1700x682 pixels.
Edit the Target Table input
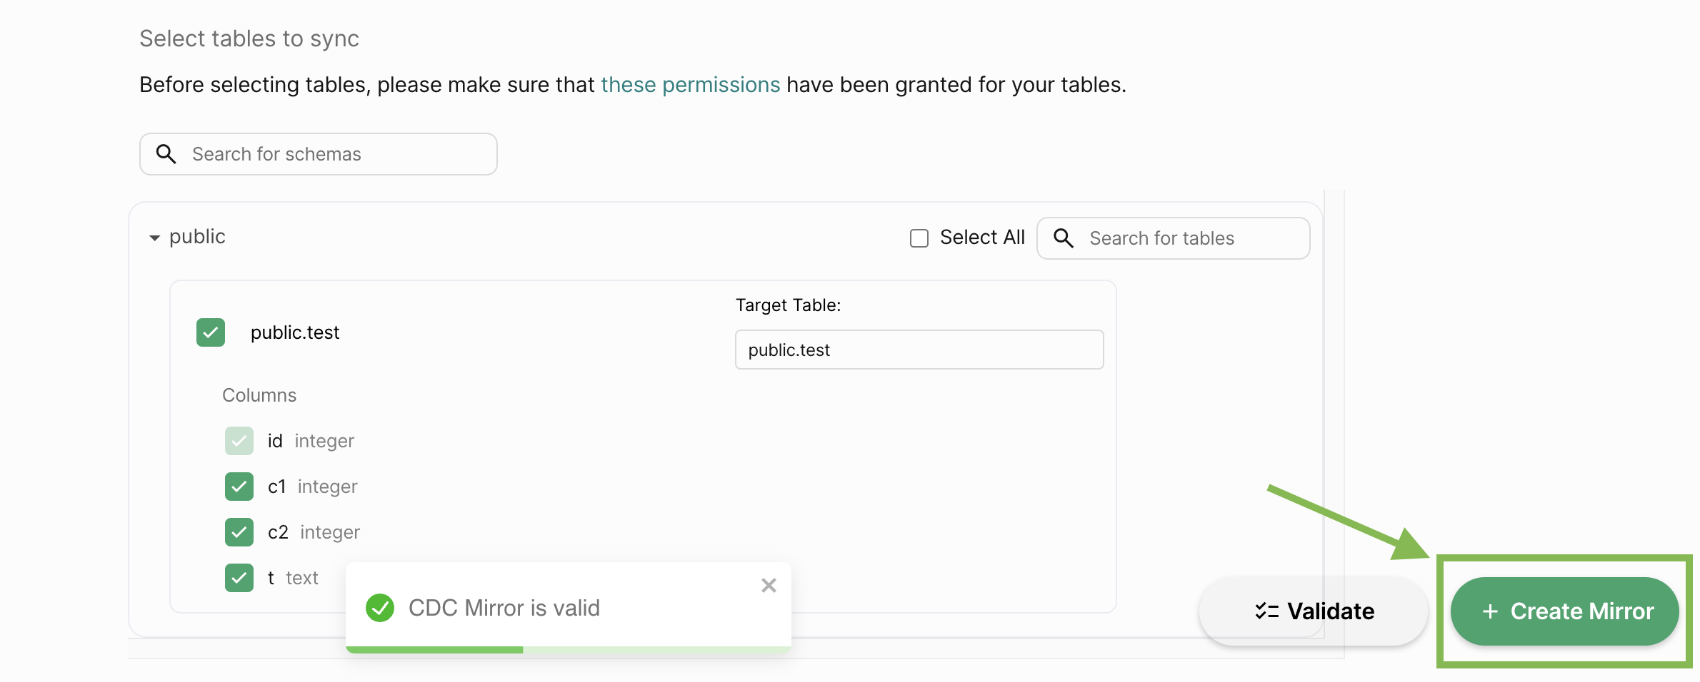tap(919, 350)
